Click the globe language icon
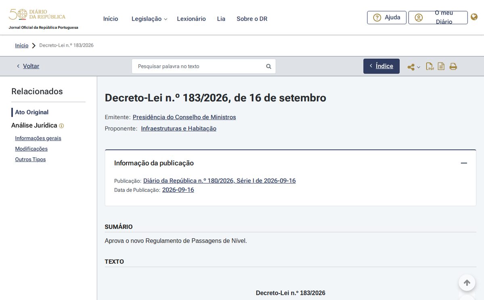 point(474,17)
